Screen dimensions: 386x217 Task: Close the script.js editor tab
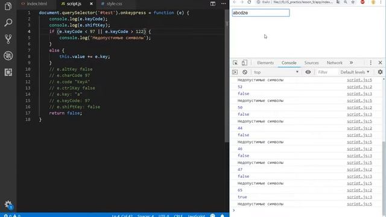(91, 4)
